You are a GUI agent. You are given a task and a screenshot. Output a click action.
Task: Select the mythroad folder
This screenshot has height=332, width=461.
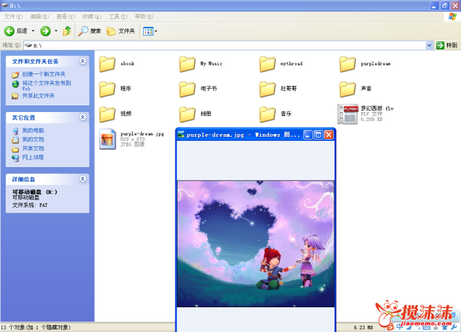[x=281, y=64]
